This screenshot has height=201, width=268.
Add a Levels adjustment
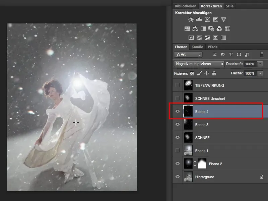[x=199, y=19]
